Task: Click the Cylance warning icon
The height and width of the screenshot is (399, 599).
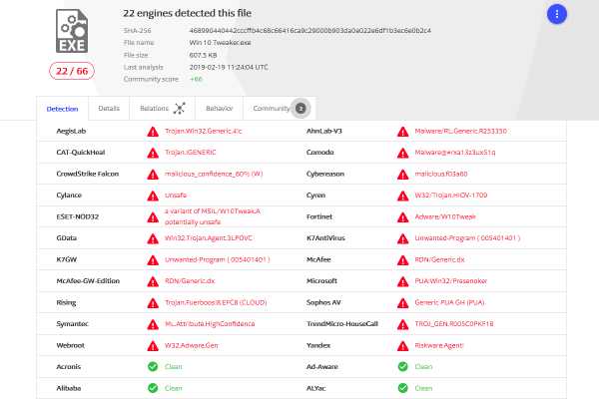Action: [153, 196]
